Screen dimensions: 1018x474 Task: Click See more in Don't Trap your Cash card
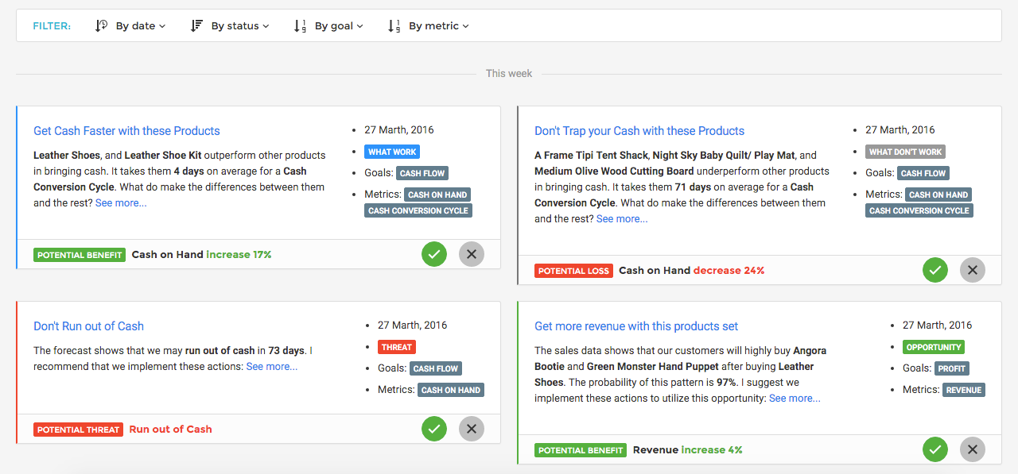click(x=622, y=218)
